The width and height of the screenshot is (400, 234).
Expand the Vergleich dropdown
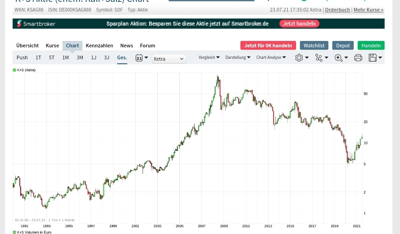(209, 57)
